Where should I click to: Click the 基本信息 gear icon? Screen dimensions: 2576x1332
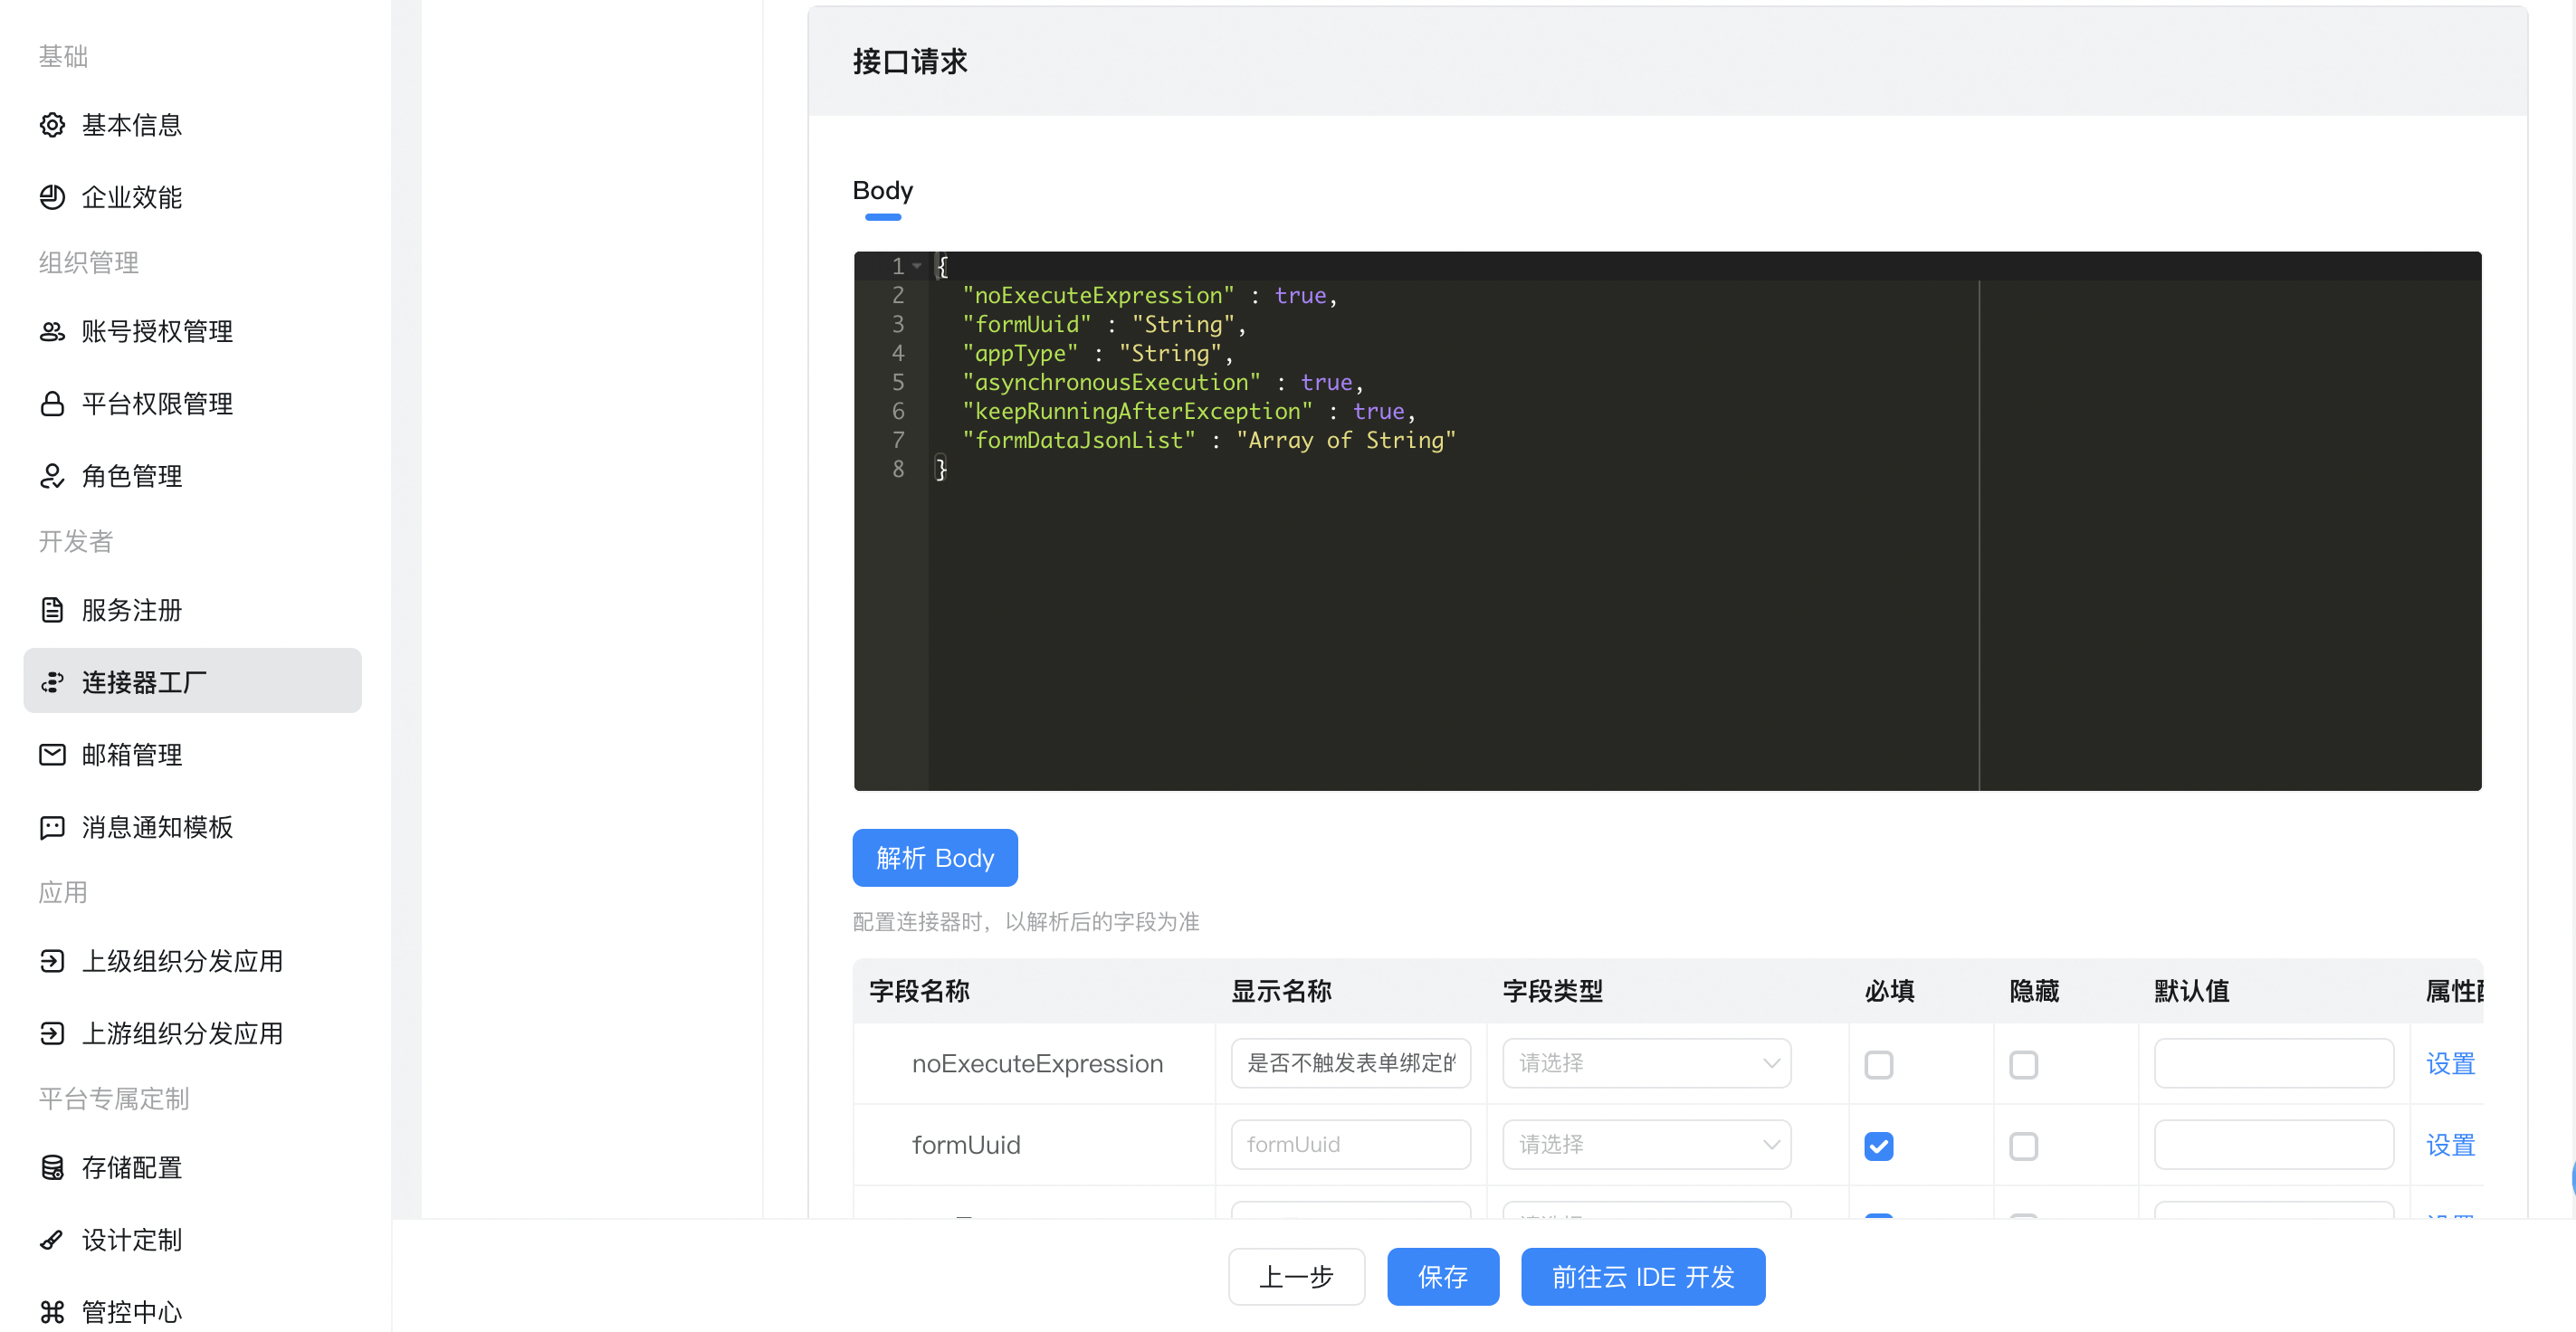[52, 125]
